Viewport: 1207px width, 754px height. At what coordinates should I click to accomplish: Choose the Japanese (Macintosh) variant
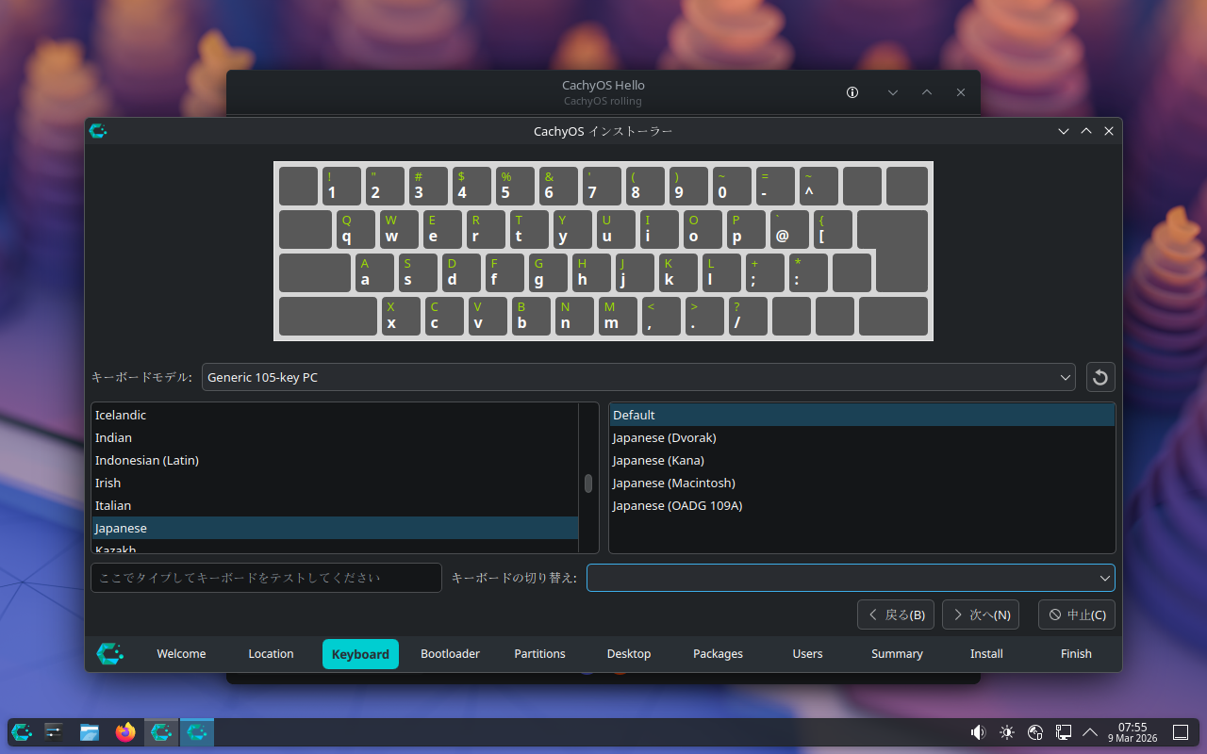pos(862,483)
